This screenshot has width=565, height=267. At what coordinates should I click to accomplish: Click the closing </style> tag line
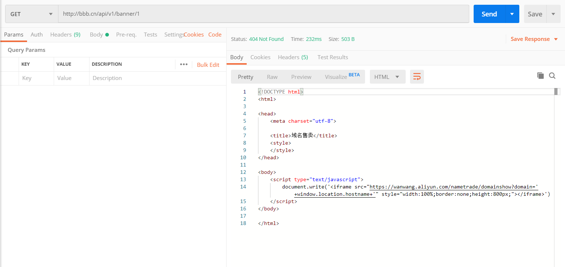(x=282, y=150)
